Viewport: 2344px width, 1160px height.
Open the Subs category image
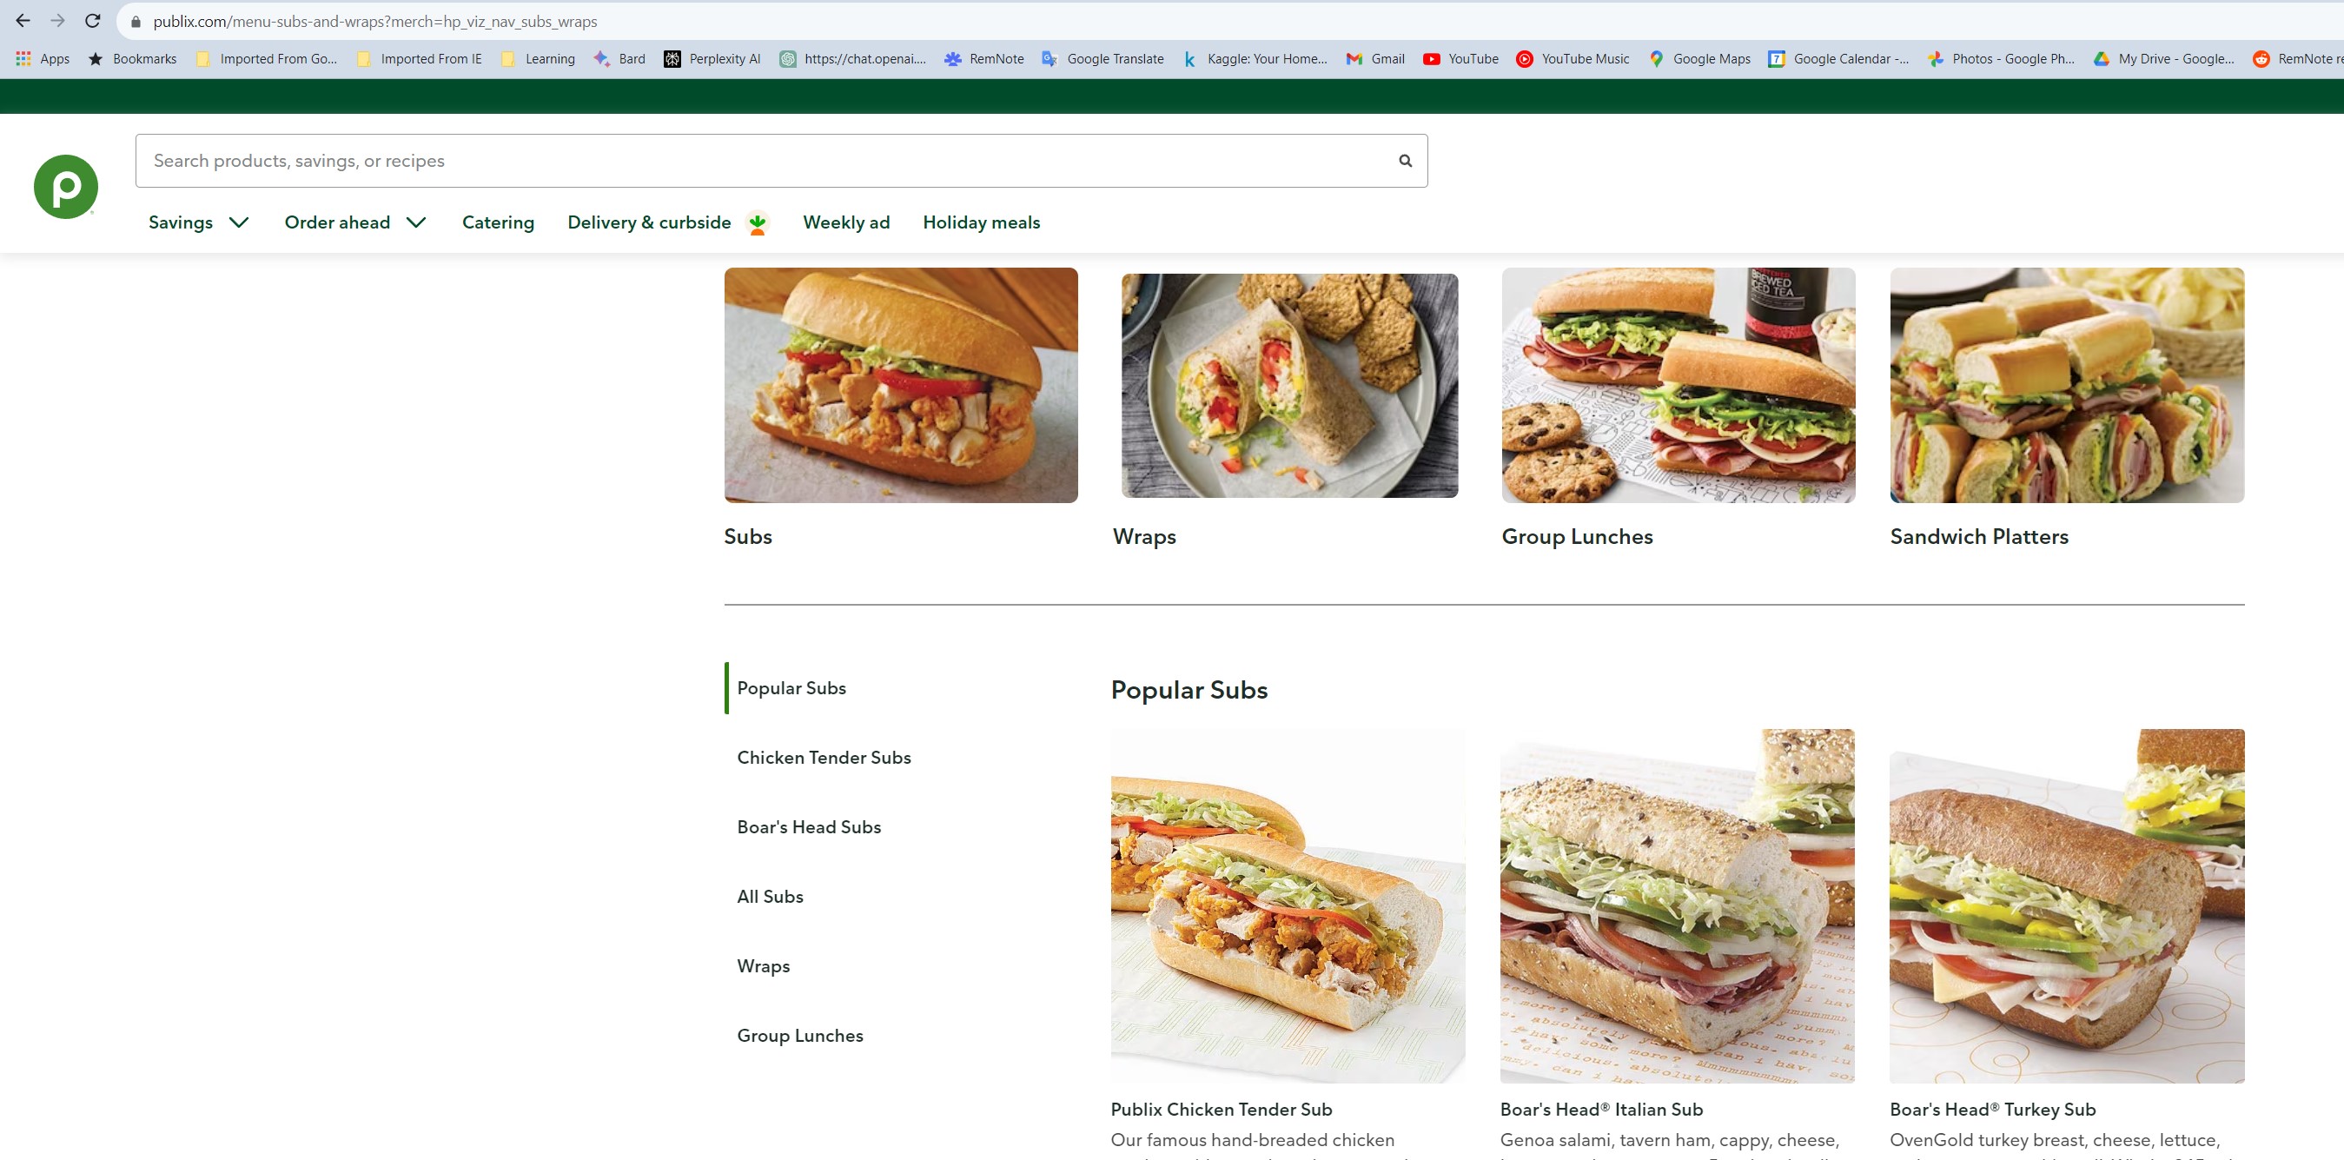901,385
